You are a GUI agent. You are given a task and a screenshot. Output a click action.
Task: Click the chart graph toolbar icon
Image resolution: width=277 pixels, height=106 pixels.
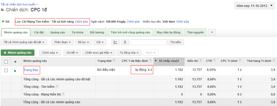[x=115, y=42]
